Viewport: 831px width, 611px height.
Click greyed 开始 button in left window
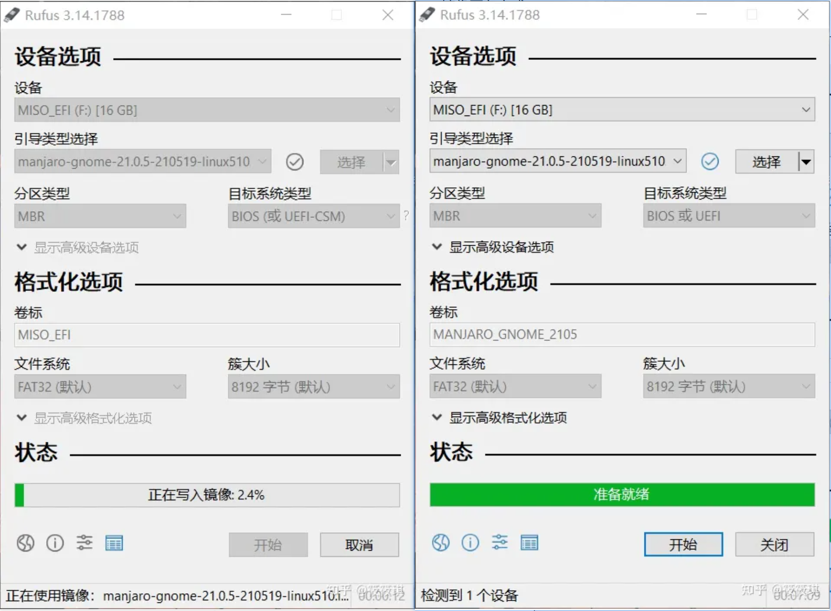[268, 545]
